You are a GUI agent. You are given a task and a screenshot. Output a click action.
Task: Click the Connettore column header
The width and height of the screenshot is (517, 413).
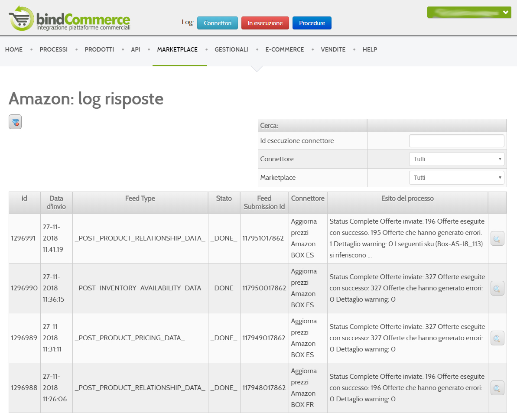[308, 202]
